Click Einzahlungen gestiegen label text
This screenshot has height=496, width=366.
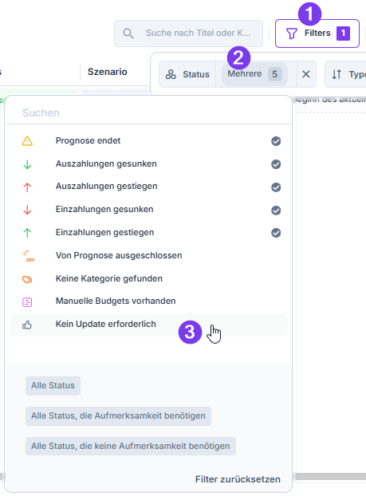pyautogui.click(x=104, y=232)
